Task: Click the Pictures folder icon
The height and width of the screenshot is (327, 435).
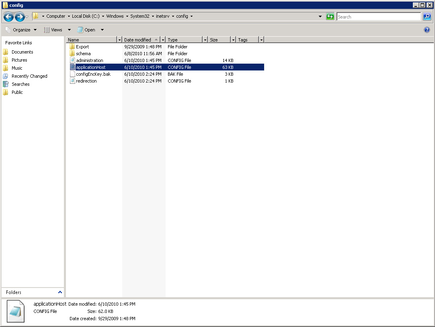Action: click(6, 60)
